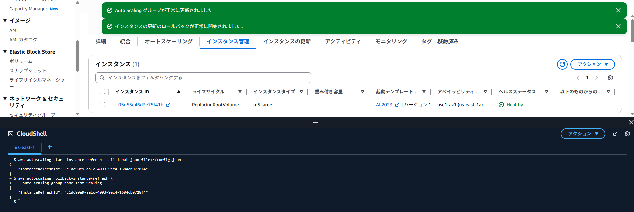Select the us-east-1 CloudShell tab

(x=25, y=147)
